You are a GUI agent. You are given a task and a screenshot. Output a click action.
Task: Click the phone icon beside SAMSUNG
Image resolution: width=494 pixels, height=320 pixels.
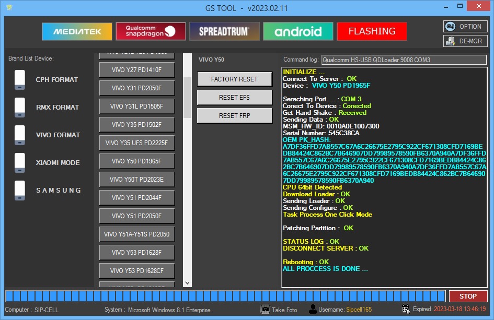pyautogui.click(x=20, y=191)
